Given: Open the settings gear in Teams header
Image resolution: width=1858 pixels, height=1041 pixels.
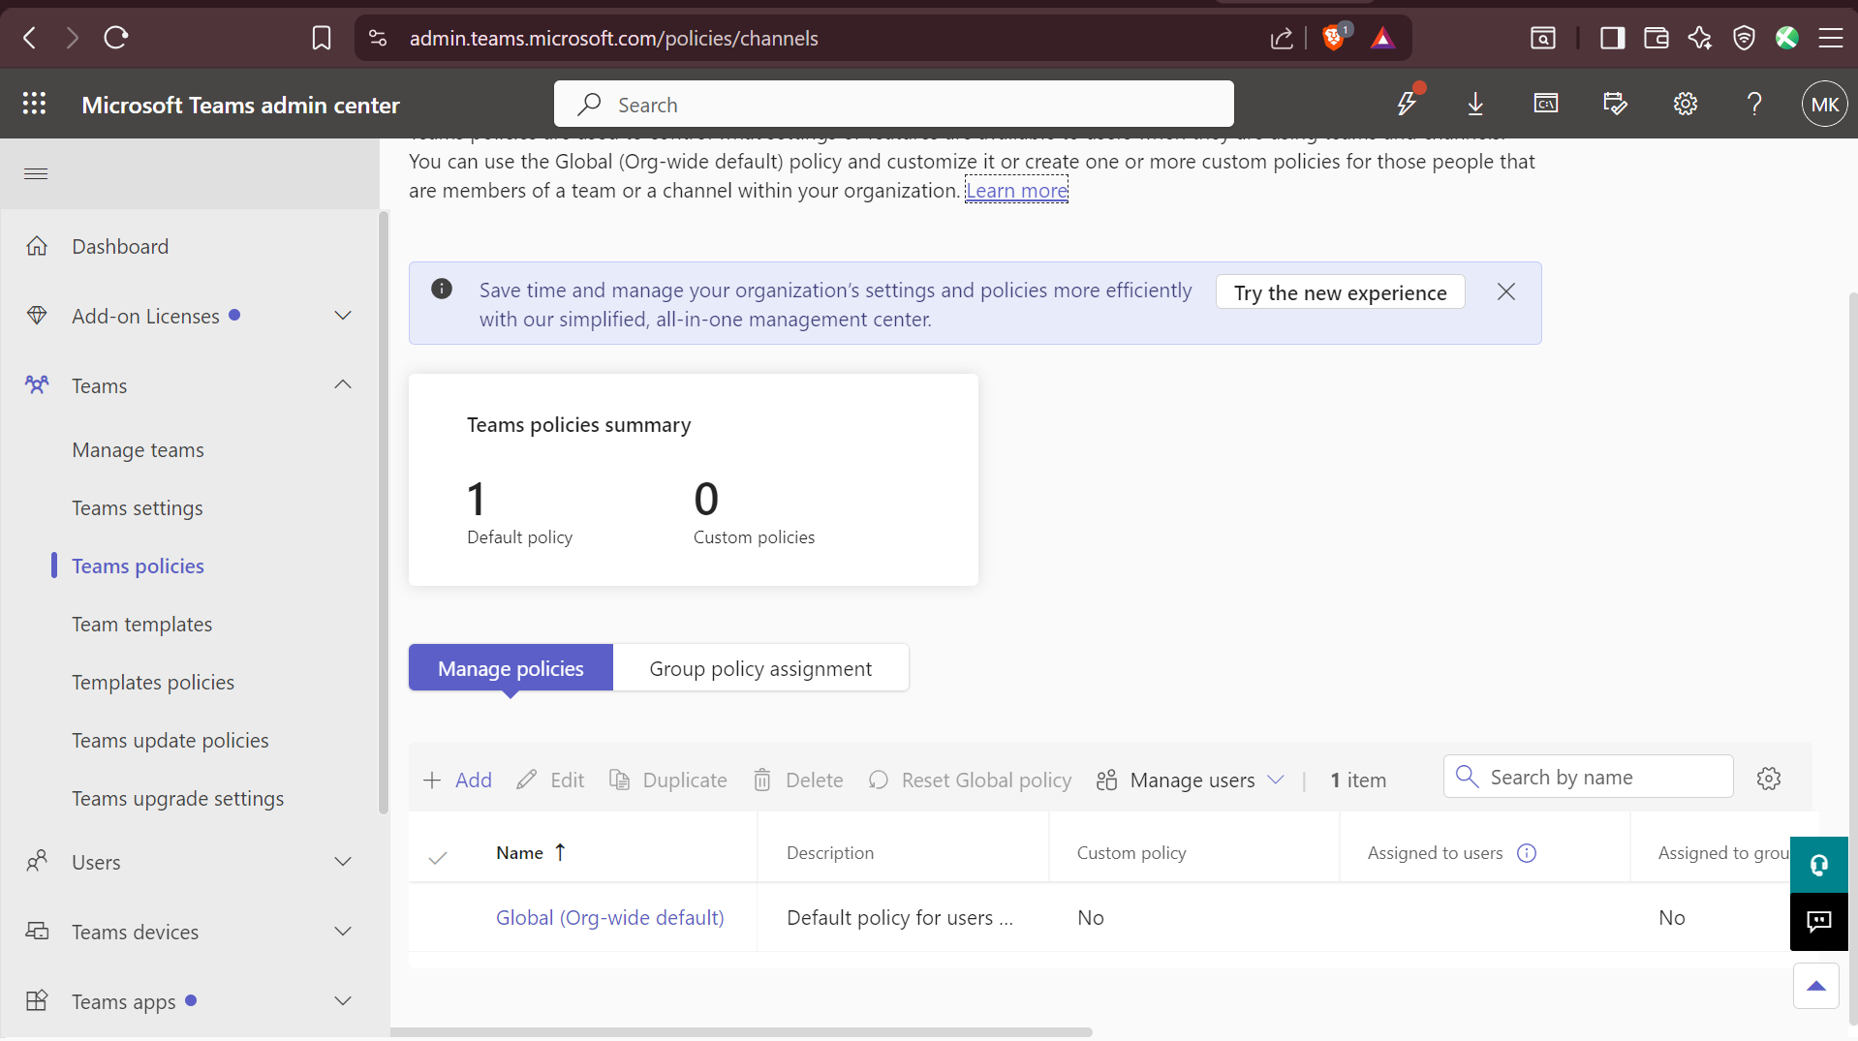Looking at the screenshot, I should (x=1686, y=104).
